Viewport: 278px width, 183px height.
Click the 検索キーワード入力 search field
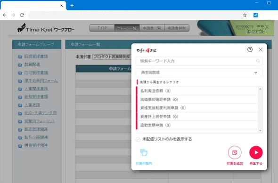pyautogui.click(x=199, y=61)
